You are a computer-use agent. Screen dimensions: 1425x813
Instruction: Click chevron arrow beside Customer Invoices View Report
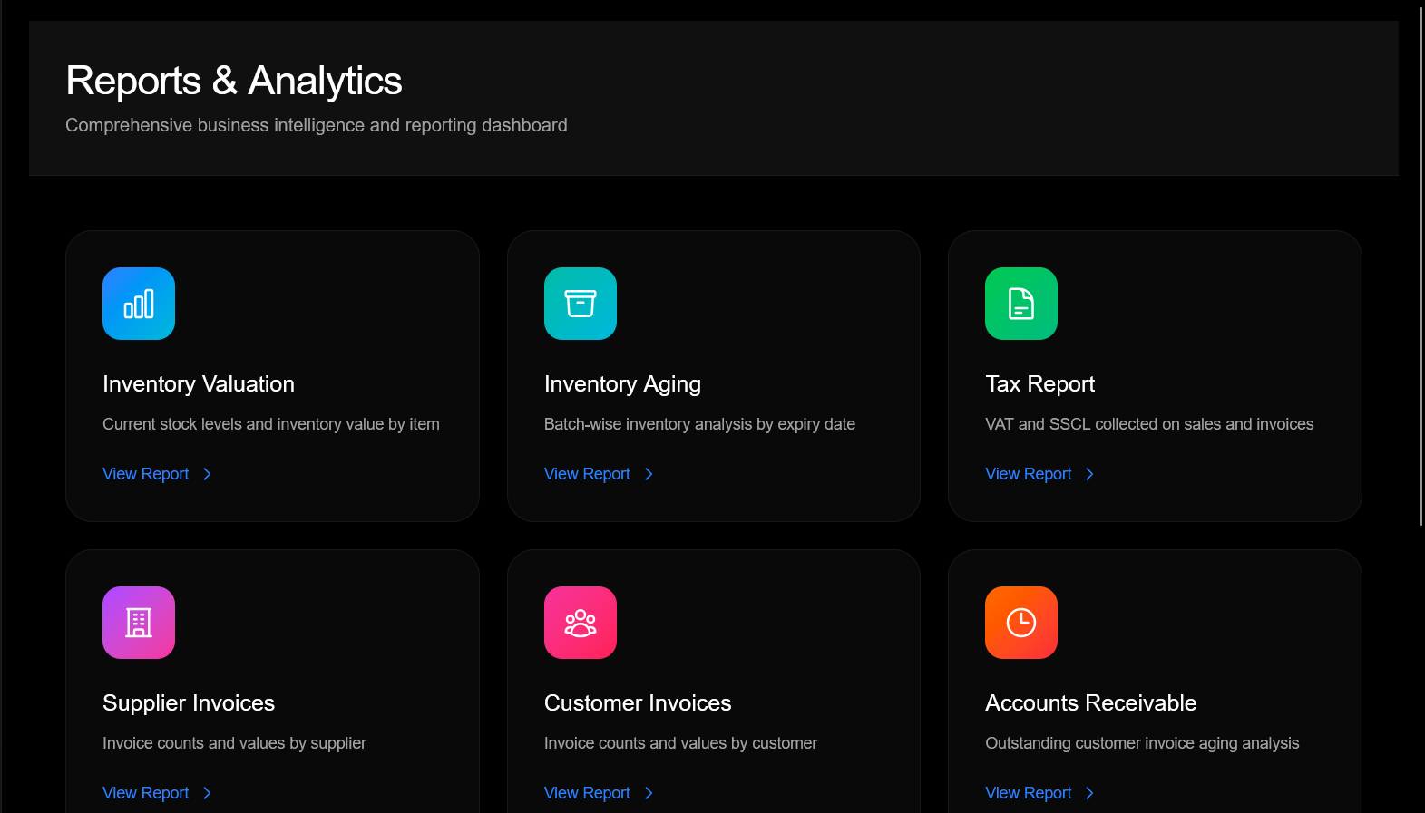[649, 793]
